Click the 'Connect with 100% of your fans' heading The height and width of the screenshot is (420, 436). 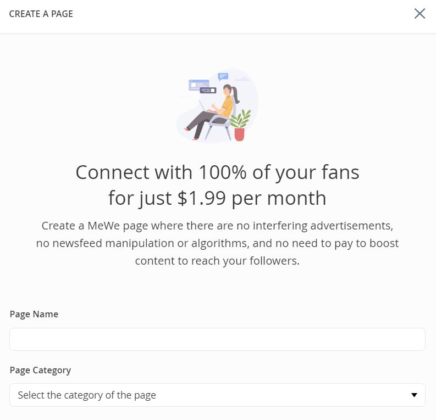point(217,172)
